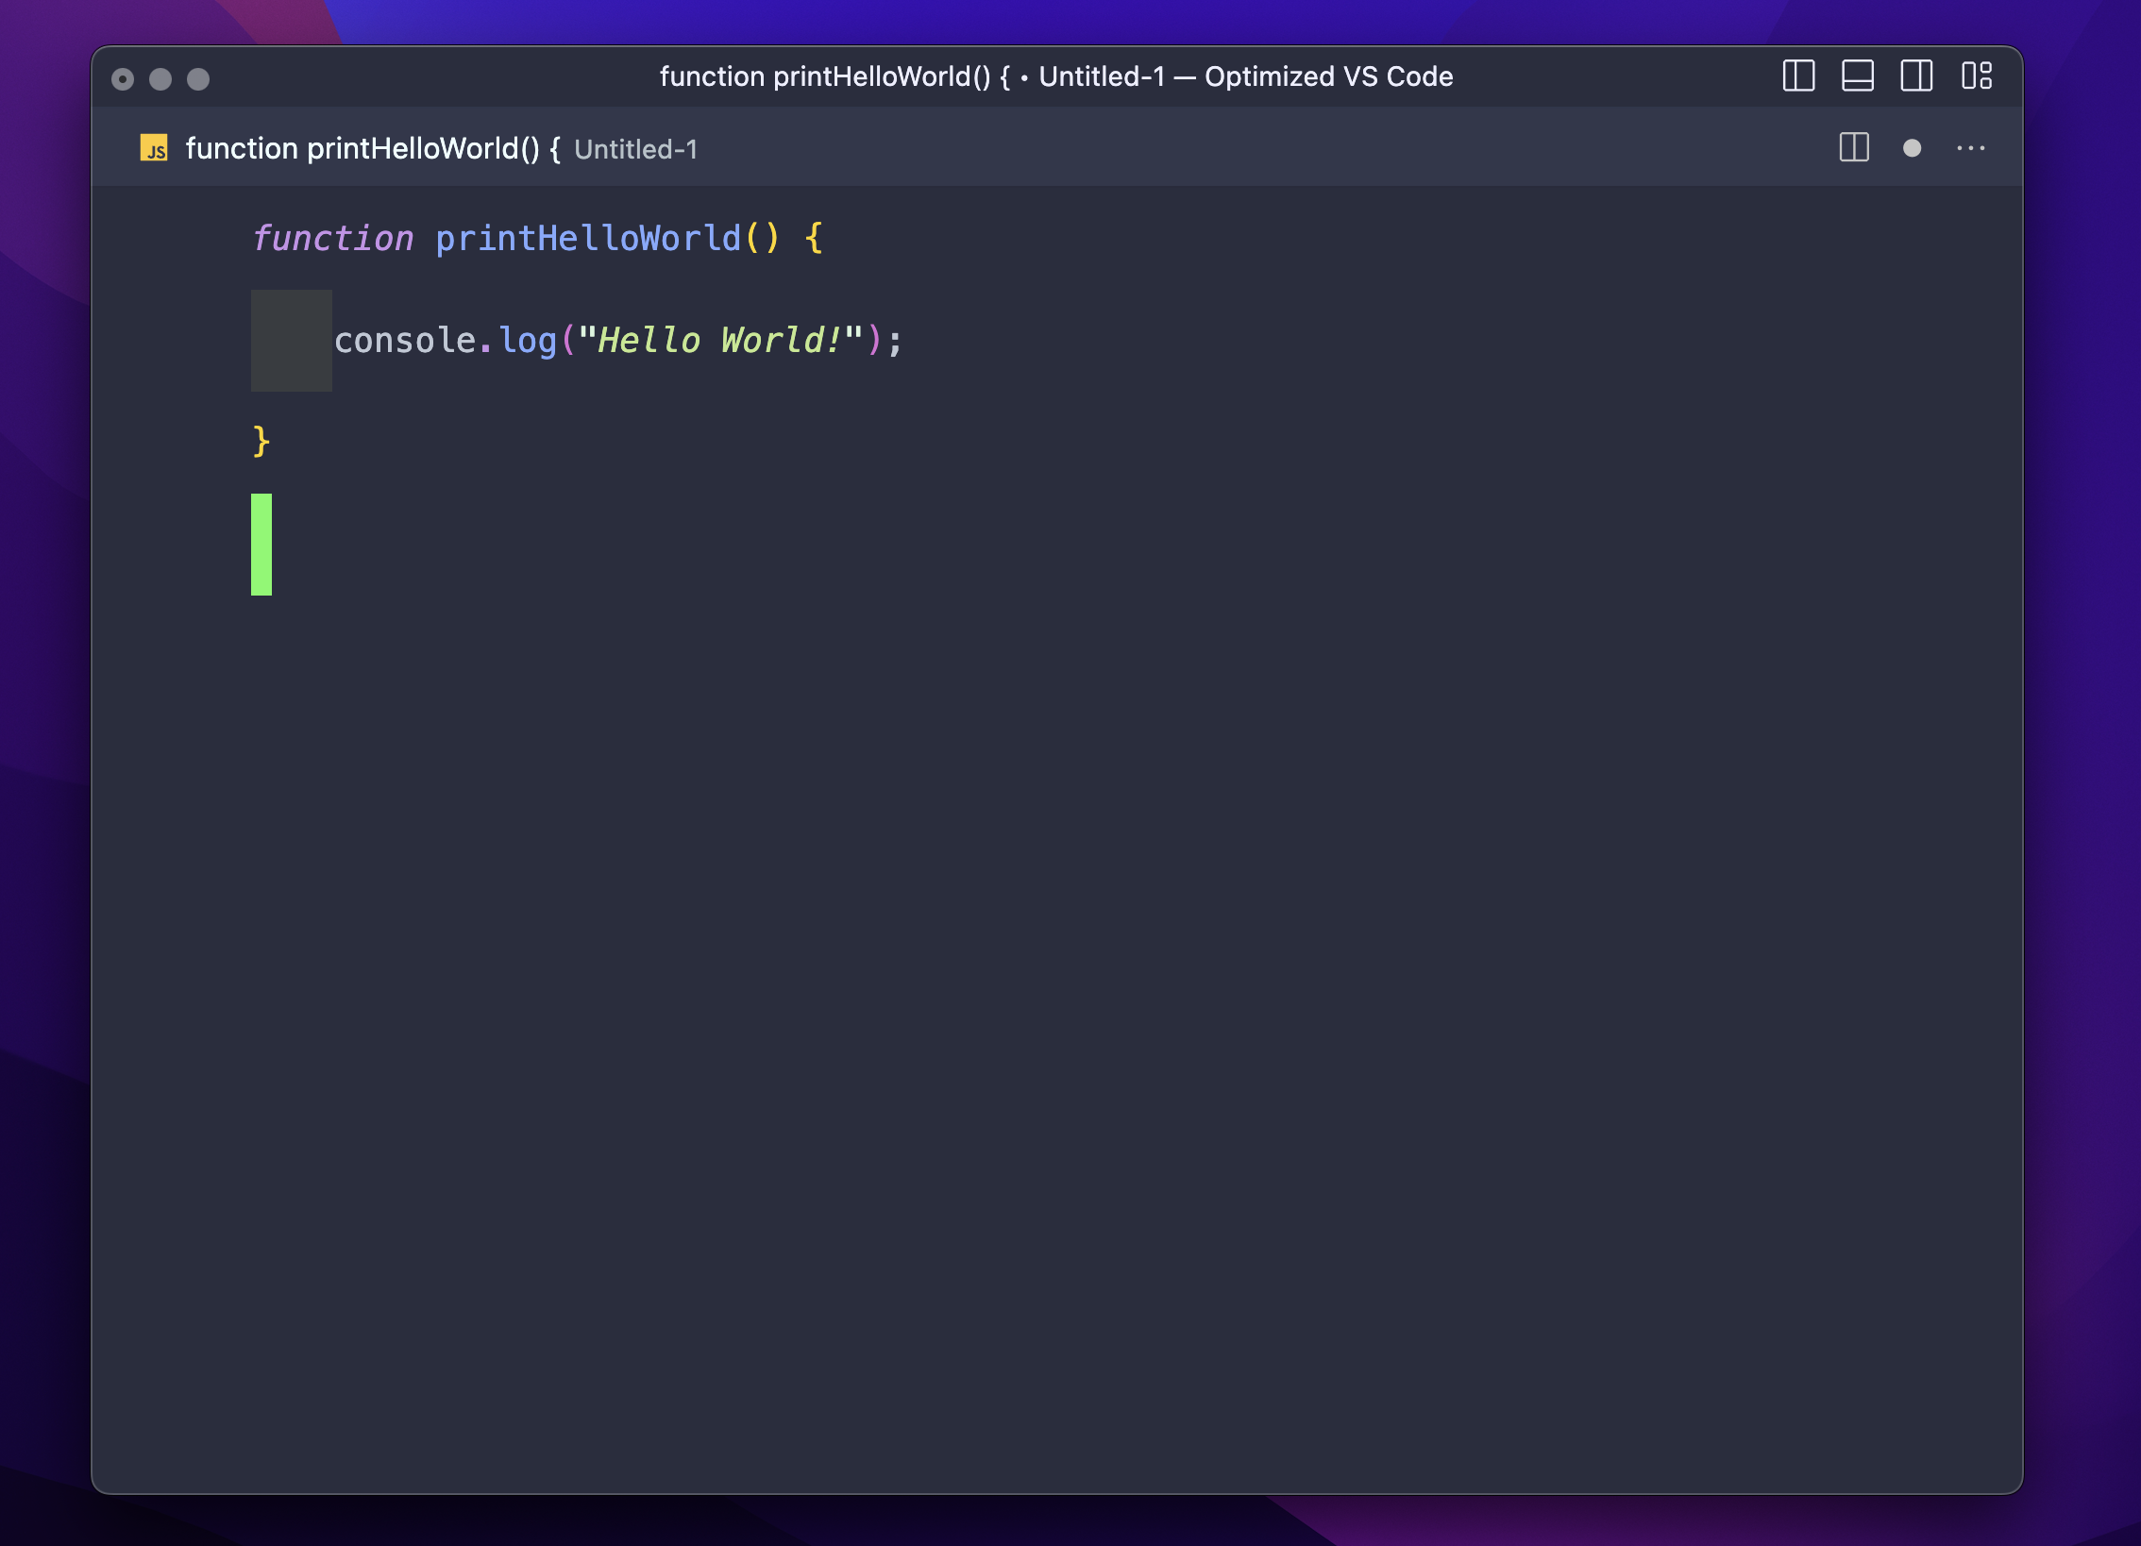
Task: Select the Untitled-1 editor tab
Action: click(418, 148)
